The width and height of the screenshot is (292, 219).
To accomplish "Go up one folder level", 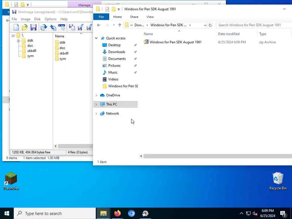I will pyautogui.click(x=120, y=25).
